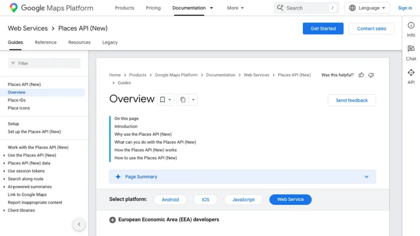
Task: Expand AI-powered summaries tree item
Action: pyautogui.click(x=4, y=187)
